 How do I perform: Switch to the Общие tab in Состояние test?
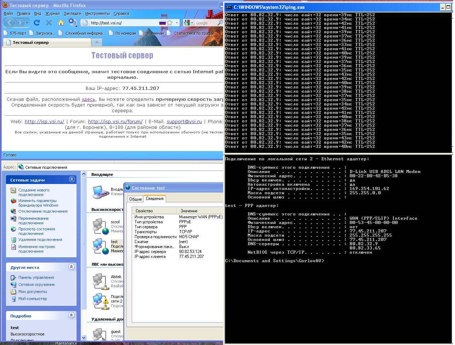click(136, 199)
